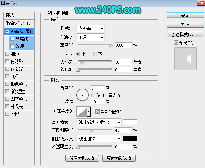Click 新建样式 button
Screen dimensions: 205x168
click(x=185, y=34)
